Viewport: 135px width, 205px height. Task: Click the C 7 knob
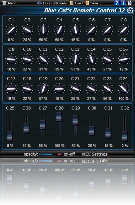108,30
